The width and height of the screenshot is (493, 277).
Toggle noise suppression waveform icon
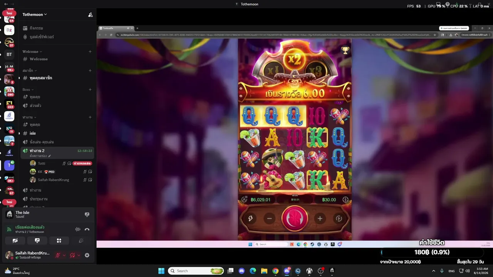[x=78, y=229]
